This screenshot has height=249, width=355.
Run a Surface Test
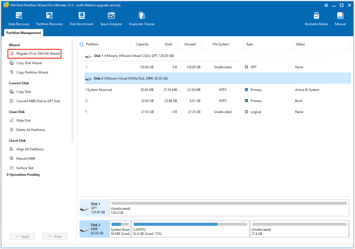pos(25,168)
